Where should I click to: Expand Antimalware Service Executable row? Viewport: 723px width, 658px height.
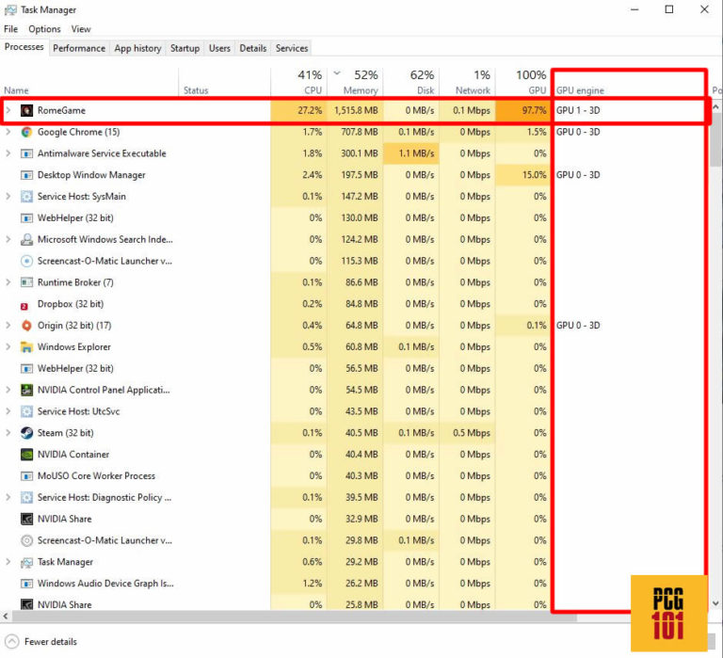click(8, 153)
